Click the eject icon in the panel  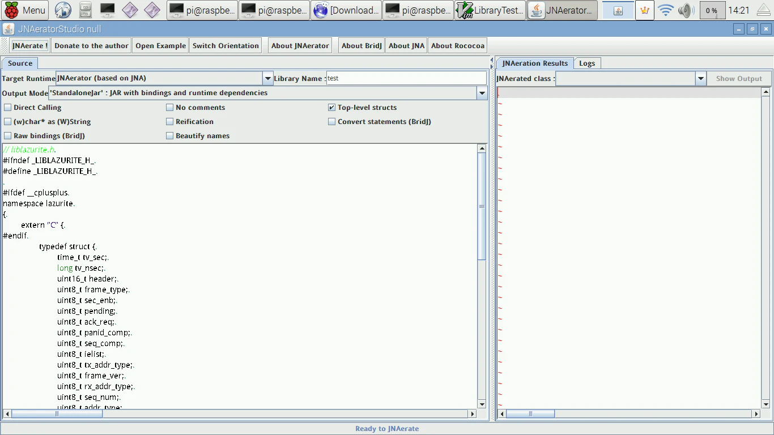pyautogui.click(x=764, y=10)
